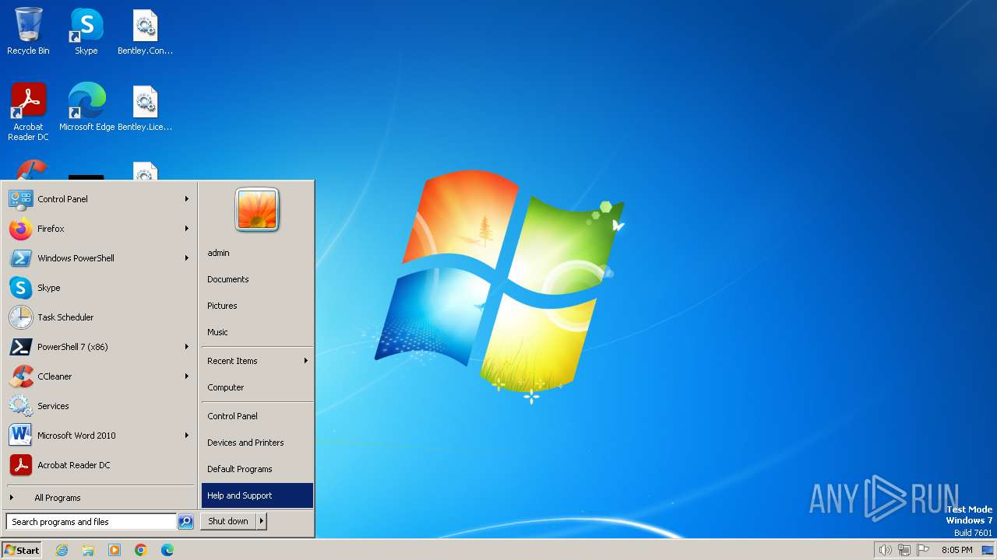Launch Acrobat Reader DC from Start menu
Image resolution: width=997 pixels, height=560 pixels.
pos(100,465)
